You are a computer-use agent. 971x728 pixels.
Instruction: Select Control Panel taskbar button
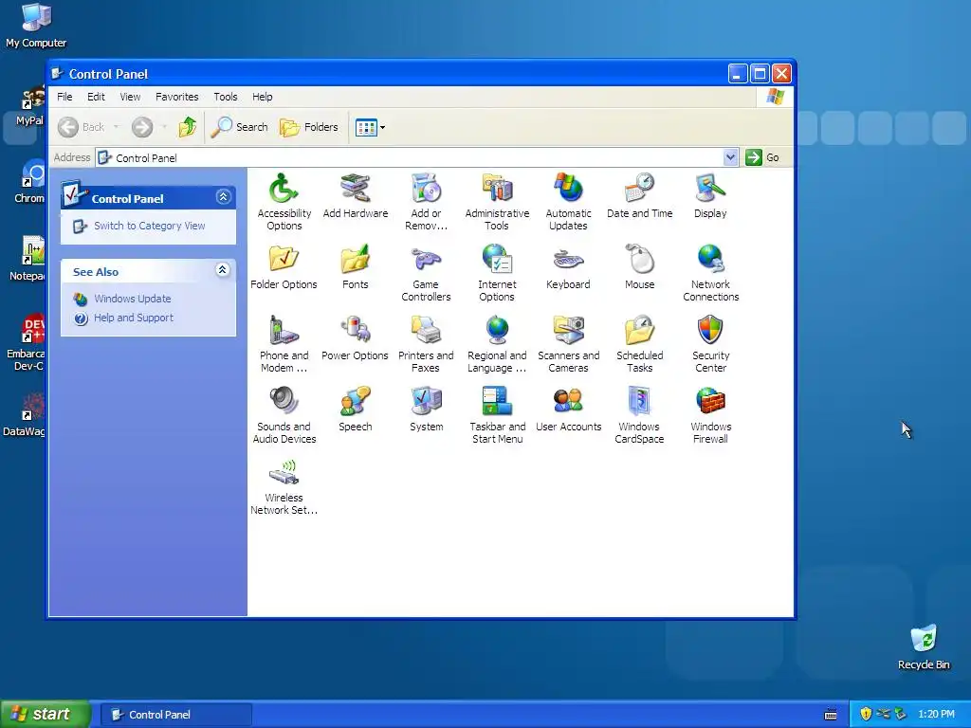176,715
